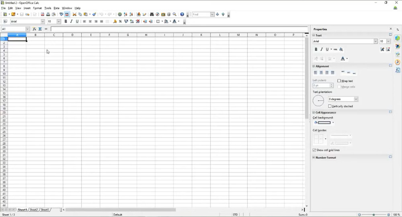Screen dimensions: 402x217
Task: Open Functions deck in sidebar
Action: pyautogui.click(x=398, y=70)
